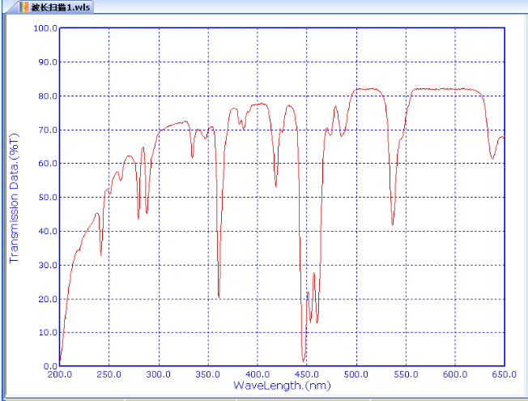Click the 400.0 x-axis value
Image resolution: width=528 pixels, height=401 pixels.
258,374
